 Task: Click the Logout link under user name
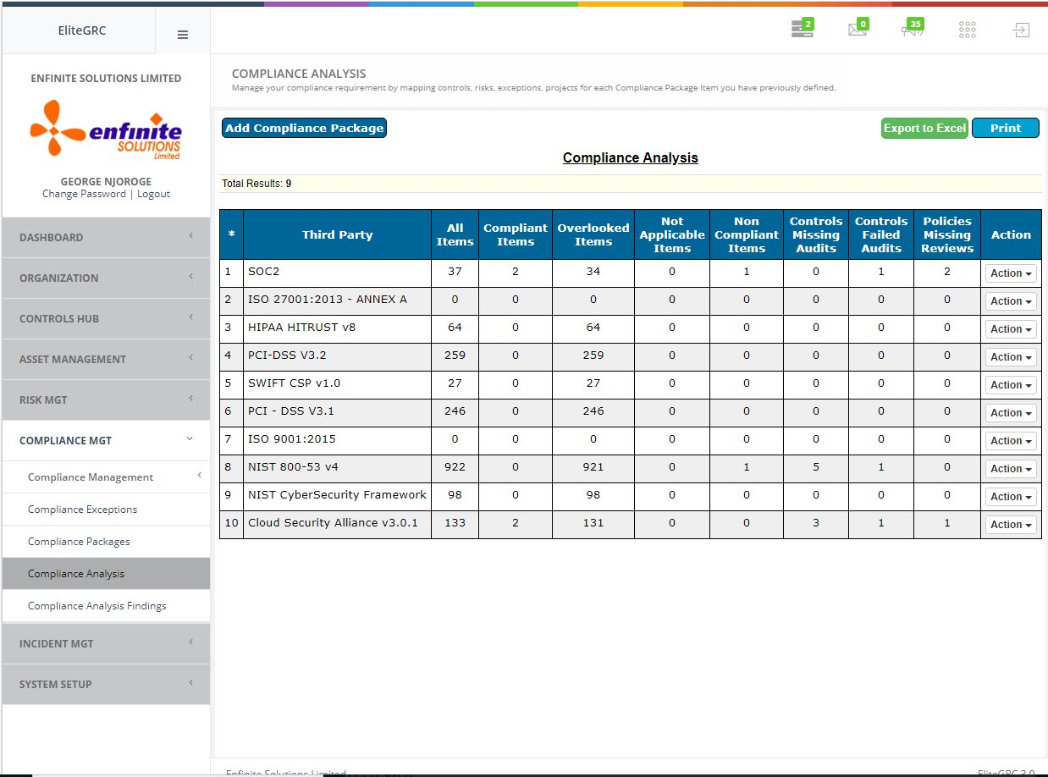(154, 194)
